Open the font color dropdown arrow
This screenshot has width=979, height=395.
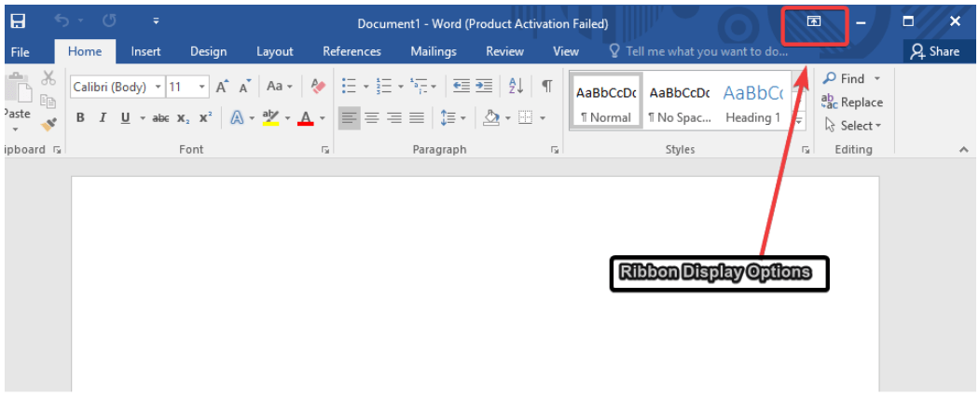tap(323, 118)
